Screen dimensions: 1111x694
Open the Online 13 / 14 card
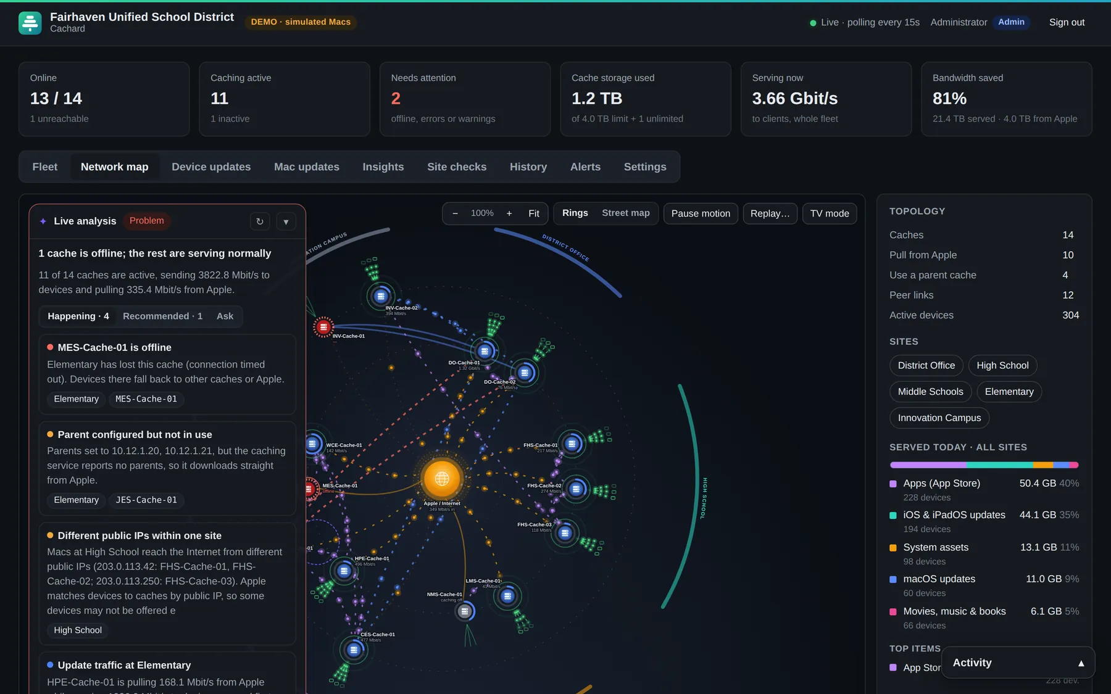104,99
